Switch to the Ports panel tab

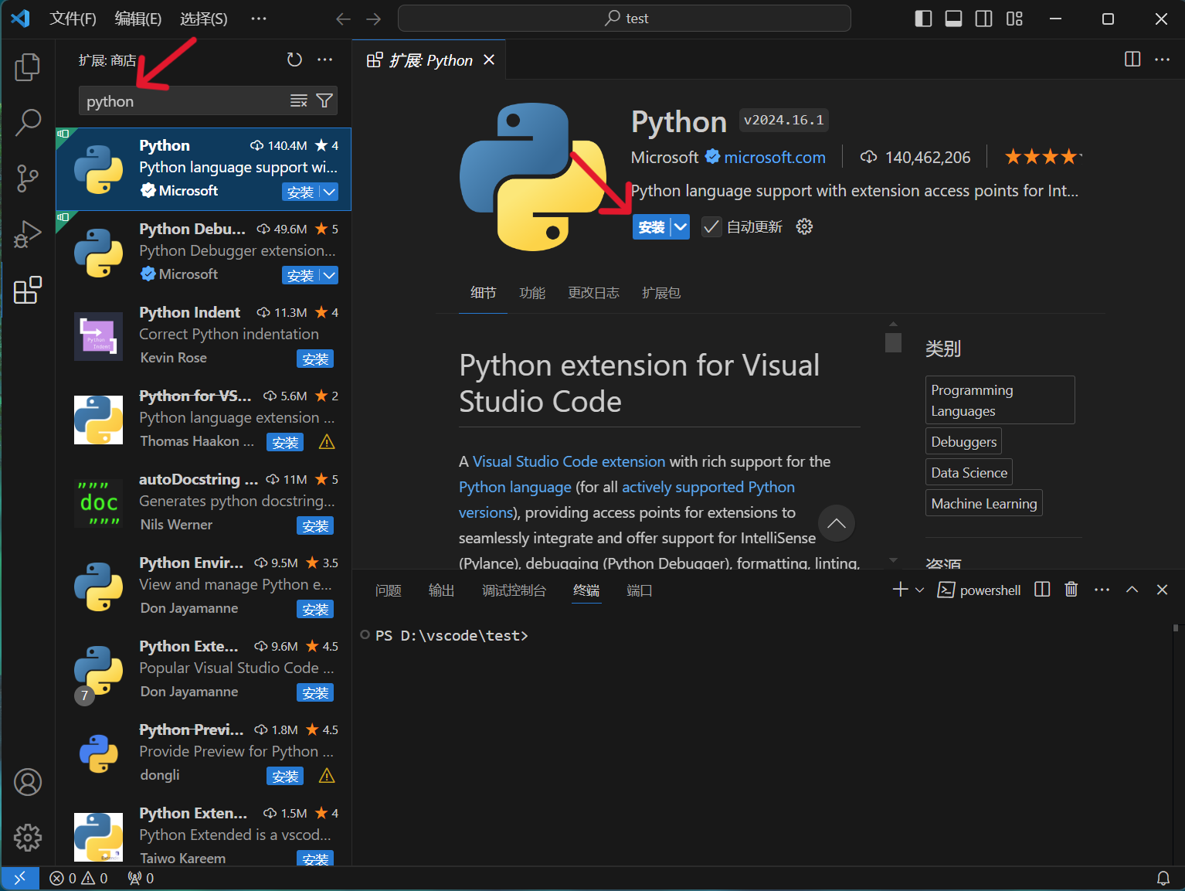[639, 590]
